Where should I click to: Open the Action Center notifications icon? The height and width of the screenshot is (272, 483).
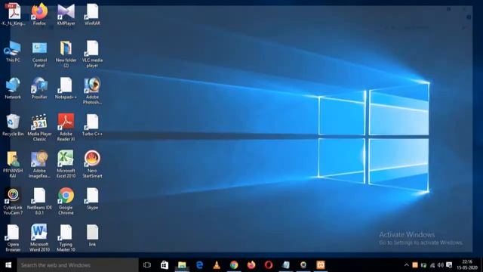450,265
